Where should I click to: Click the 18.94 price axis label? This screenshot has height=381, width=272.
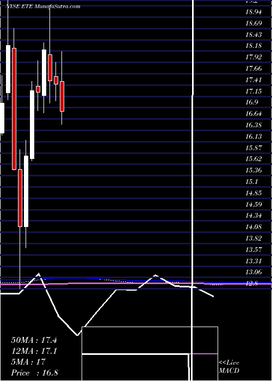pyautogui.click(x=254, y=12)
